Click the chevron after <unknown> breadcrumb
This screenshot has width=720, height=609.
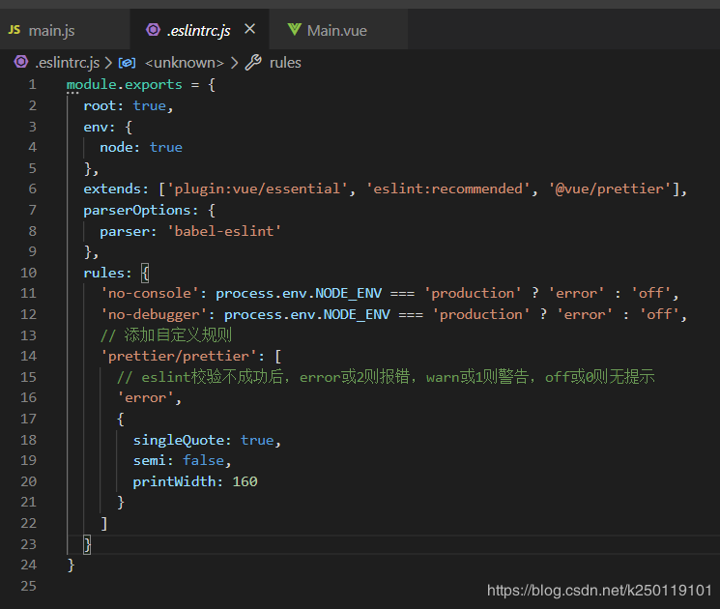233,63
